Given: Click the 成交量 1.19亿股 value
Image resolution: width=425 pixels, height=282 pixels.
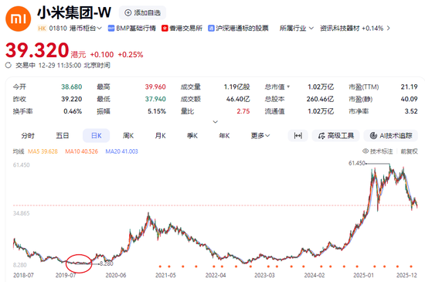Looking at the screenshot, I should [236, 87].
